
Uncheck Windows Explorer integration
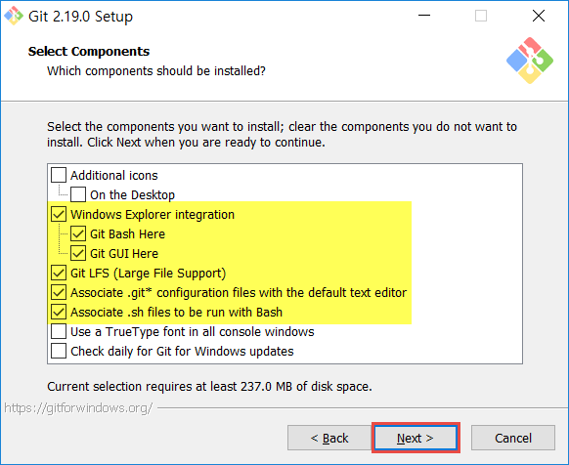pos(59,214)
